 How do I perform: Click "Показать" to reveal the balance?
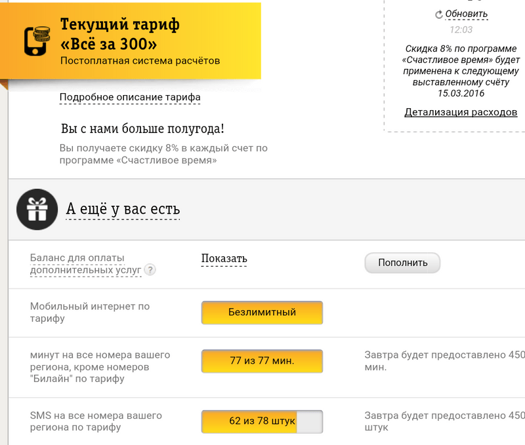pyautogui.click(x=224, y=259)
